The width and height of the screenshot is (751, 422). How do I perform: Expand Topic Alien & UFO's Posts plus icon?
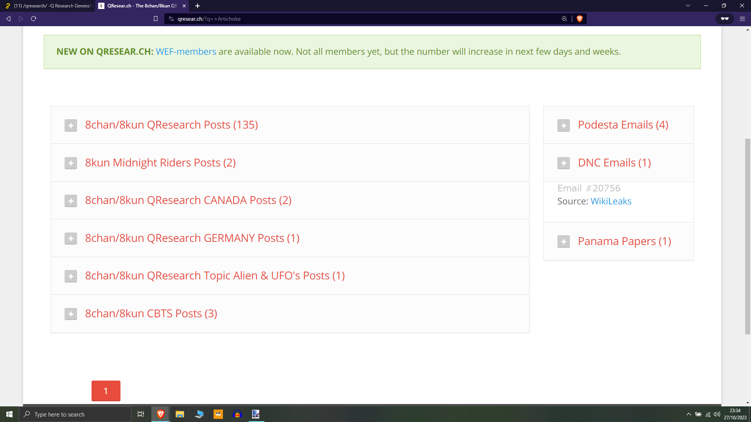tap(71, 276)
